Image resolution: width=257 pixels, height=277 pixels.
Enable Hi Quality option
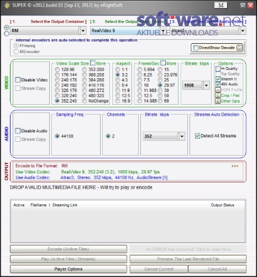218,69
